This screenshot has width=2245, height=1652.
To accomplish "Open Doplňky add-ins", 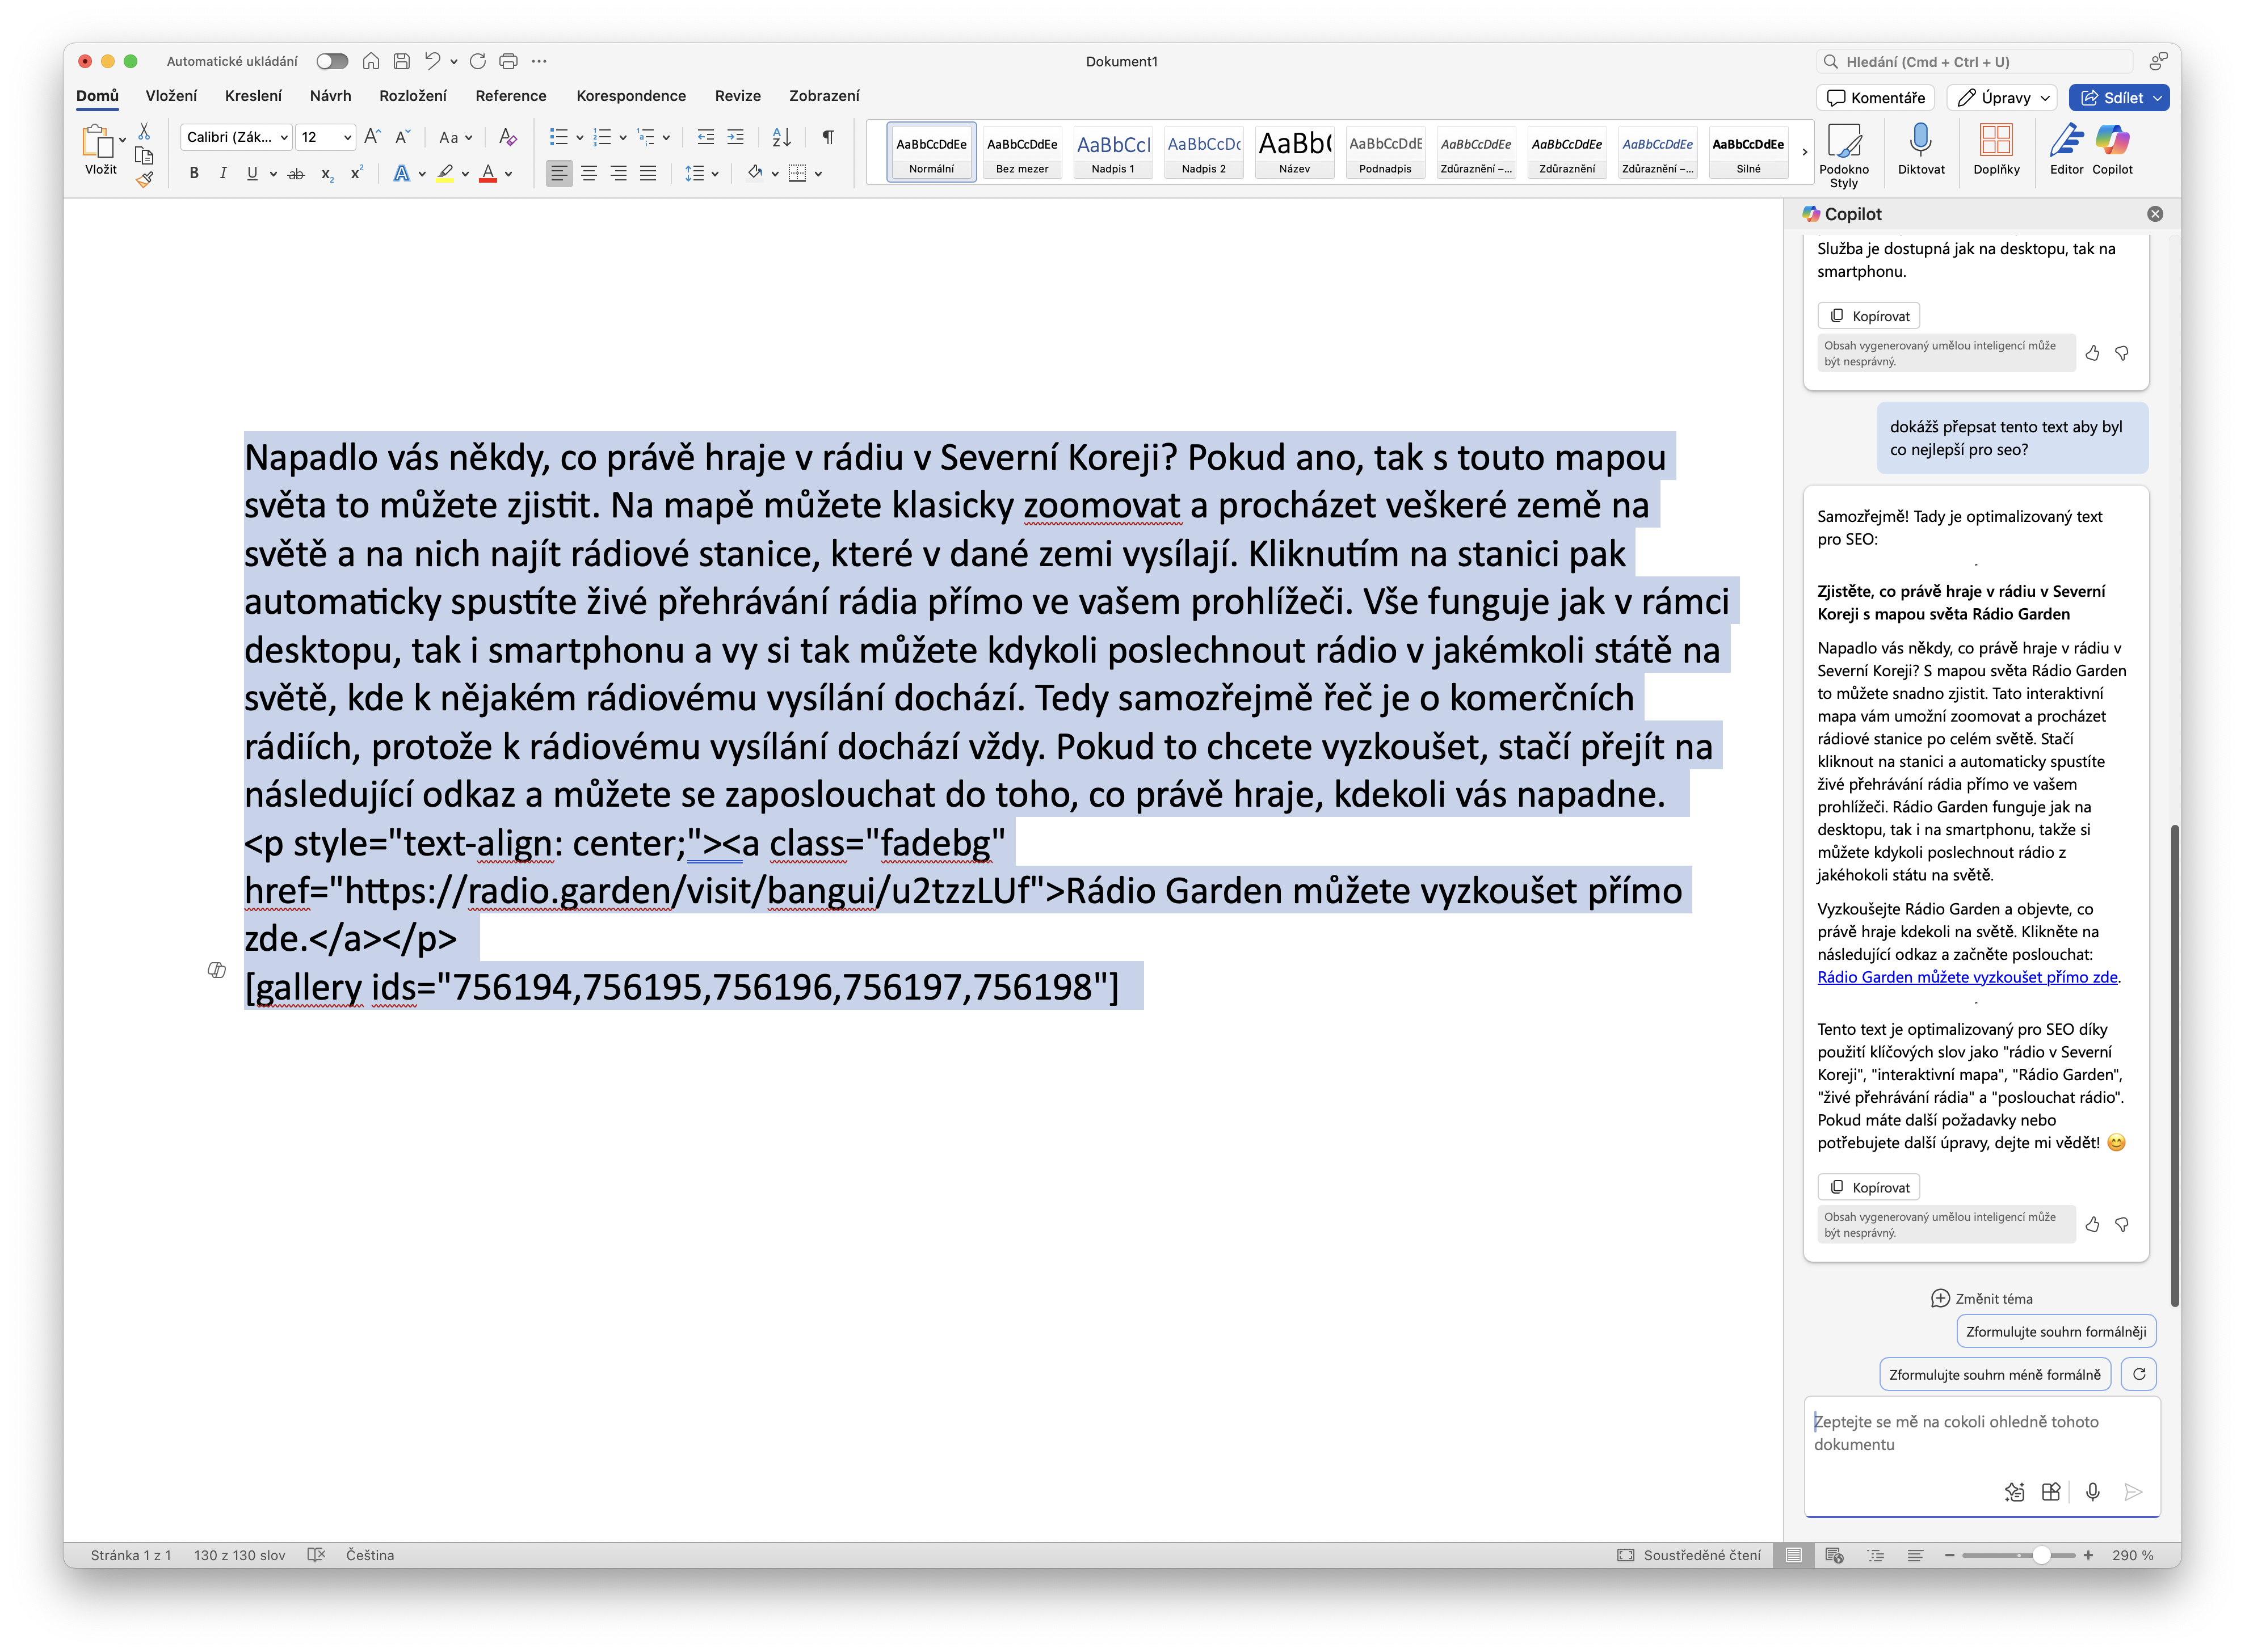I will click(1997, 150).
